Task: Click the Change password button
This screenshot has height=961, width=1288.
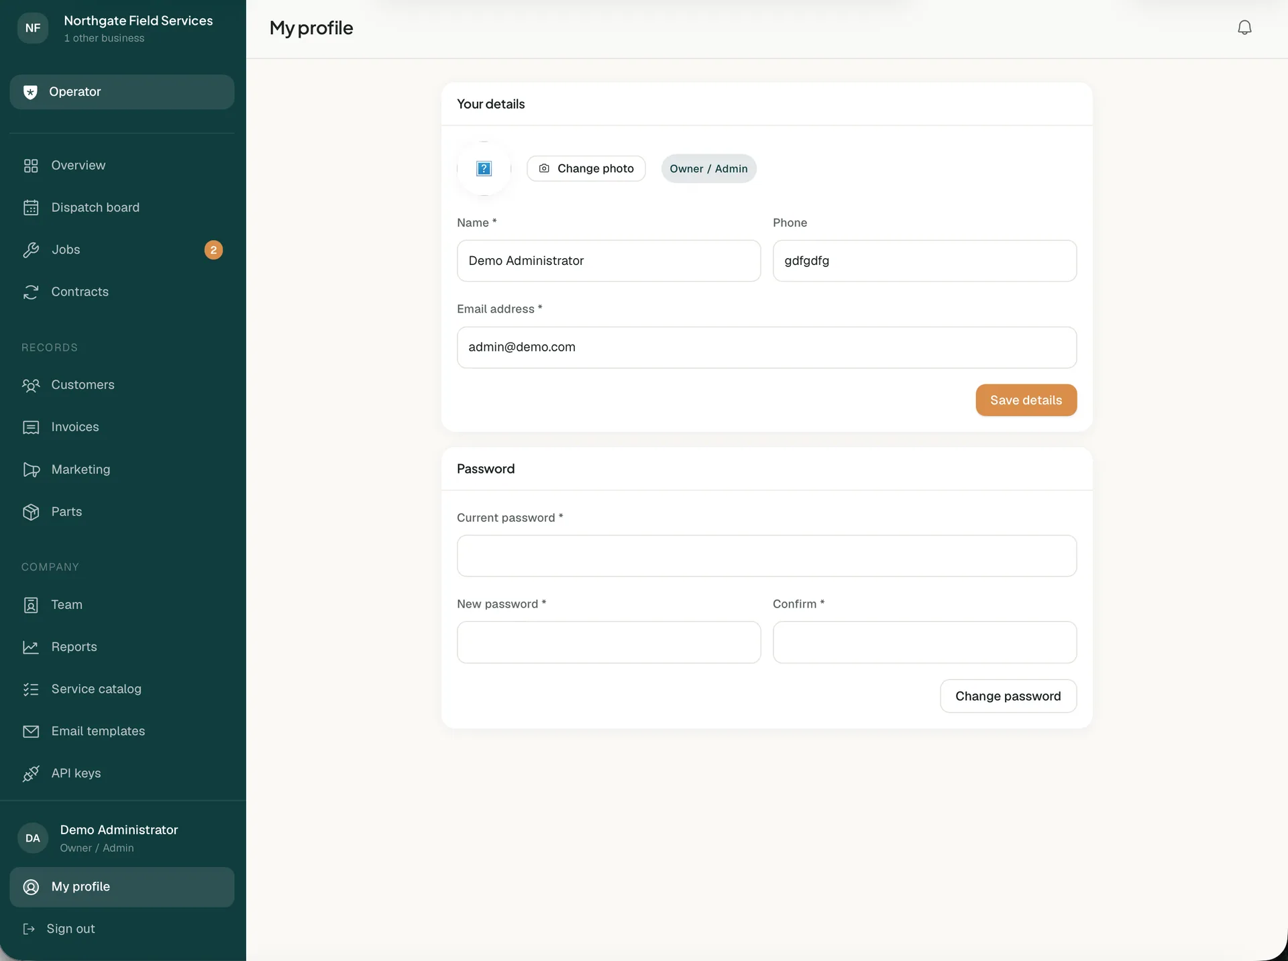Action: 1008,696
